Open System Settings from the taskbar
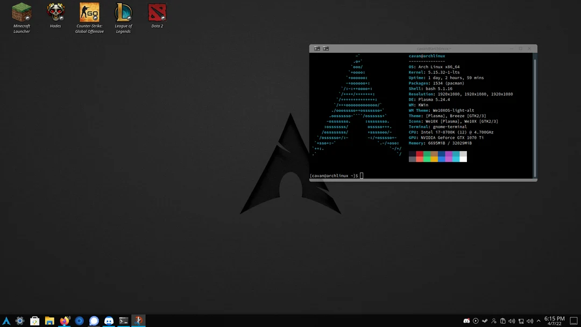Screen dimensions: 581x327 (x=20, y=321)
